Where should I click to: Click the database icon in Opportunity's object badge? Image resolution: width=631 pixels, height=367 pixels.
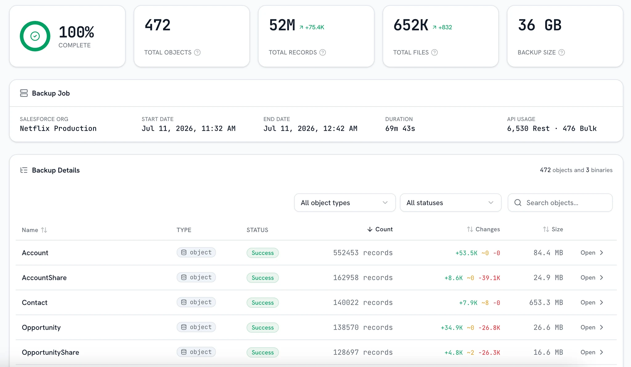[x=184, y=327]
